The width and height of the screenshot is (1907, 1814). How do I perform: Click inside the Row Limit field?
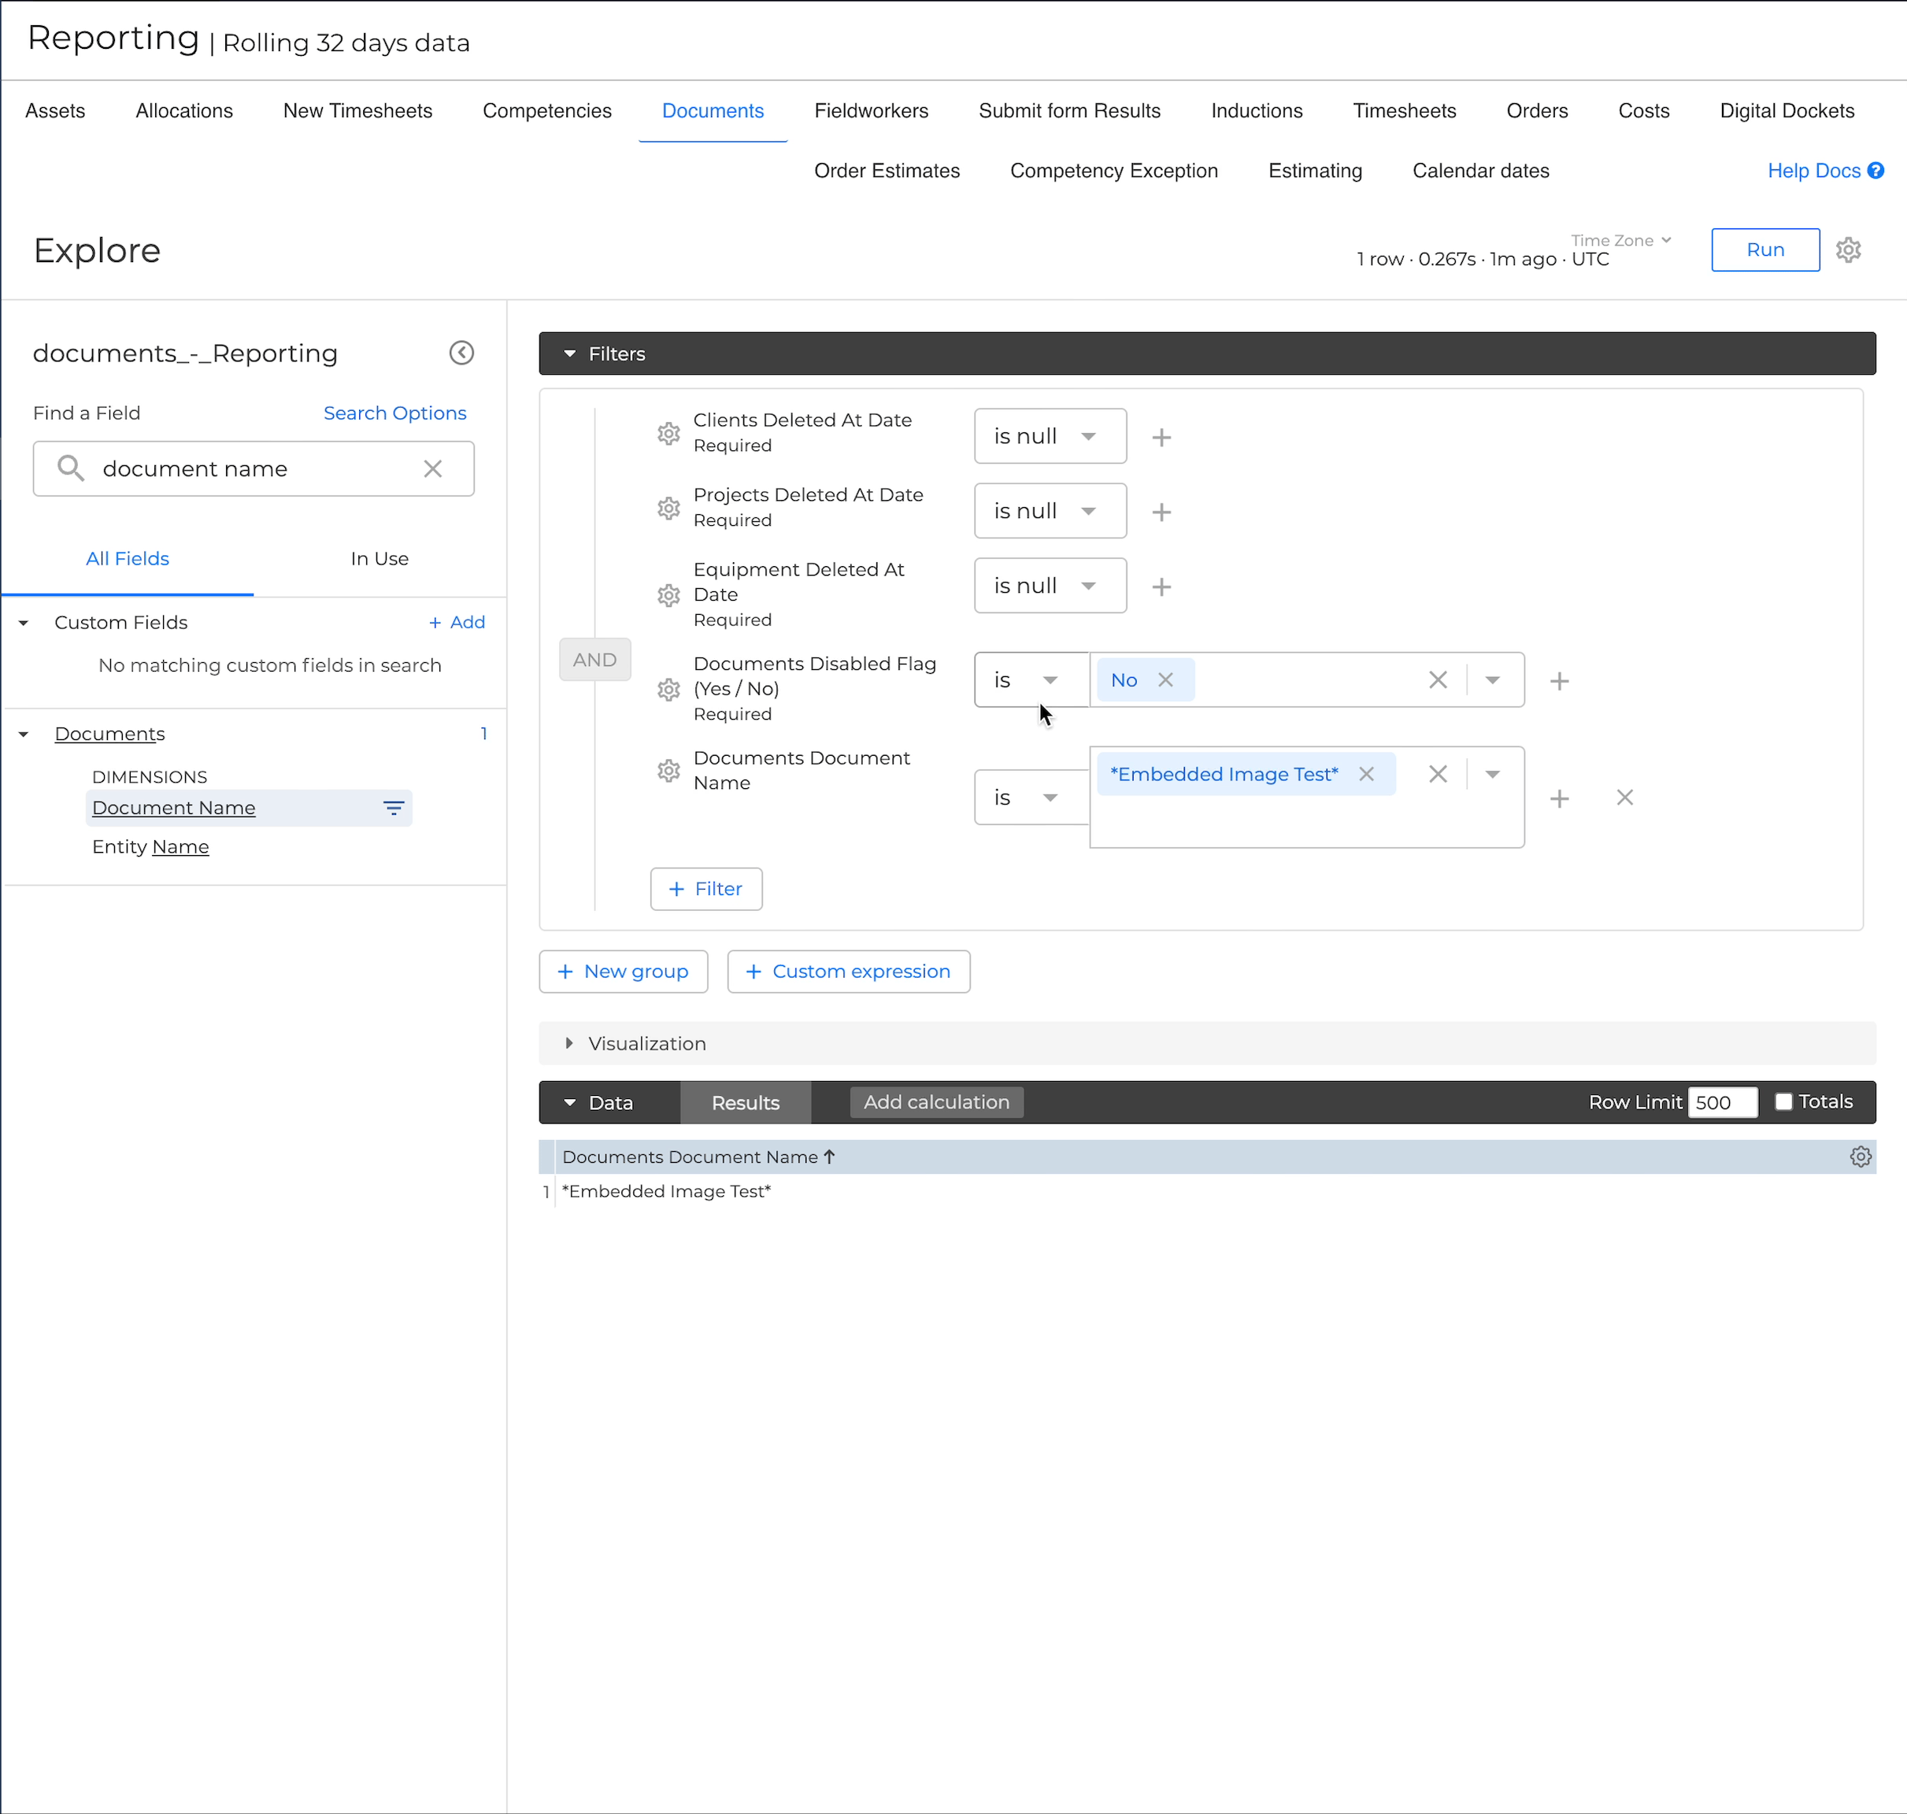click(1722, 1102)
